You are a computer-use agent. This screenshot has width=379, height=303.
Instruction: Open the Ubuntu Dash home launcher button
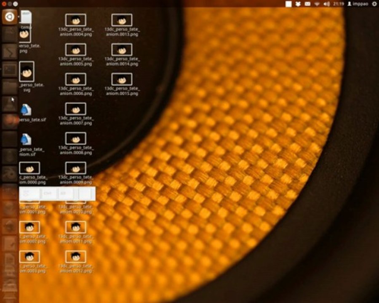click(9, 17)
